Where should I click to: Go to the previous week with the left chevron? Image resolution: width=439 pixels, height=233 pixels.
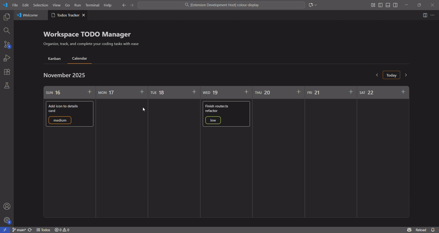377,75
